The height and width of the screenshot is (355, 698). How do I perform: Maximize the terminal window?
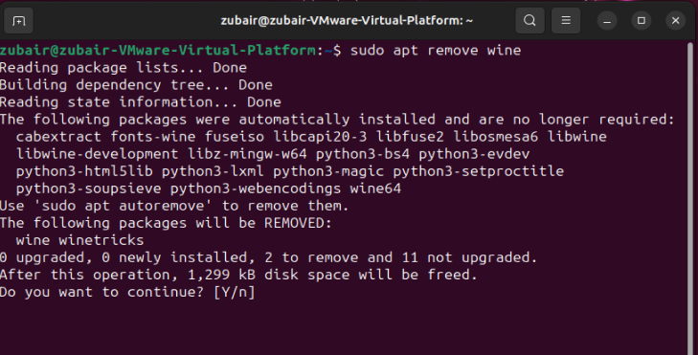point(641,21)
